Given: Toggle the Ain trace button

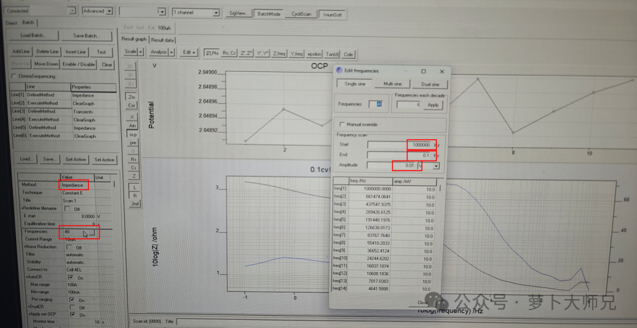Looking at the screenshot, I should click(132, 126).
